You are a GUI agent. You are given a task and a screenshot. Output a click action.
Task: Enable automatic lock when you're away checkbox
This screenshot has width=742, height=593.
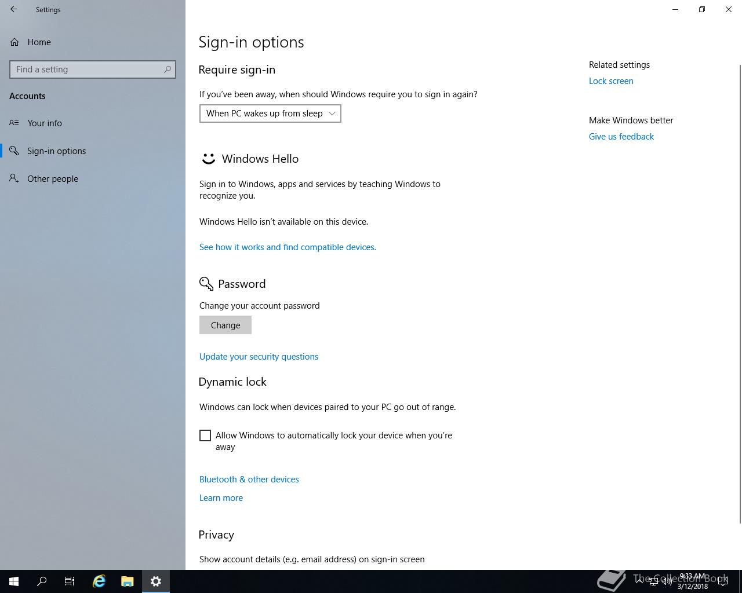point(205,435)
